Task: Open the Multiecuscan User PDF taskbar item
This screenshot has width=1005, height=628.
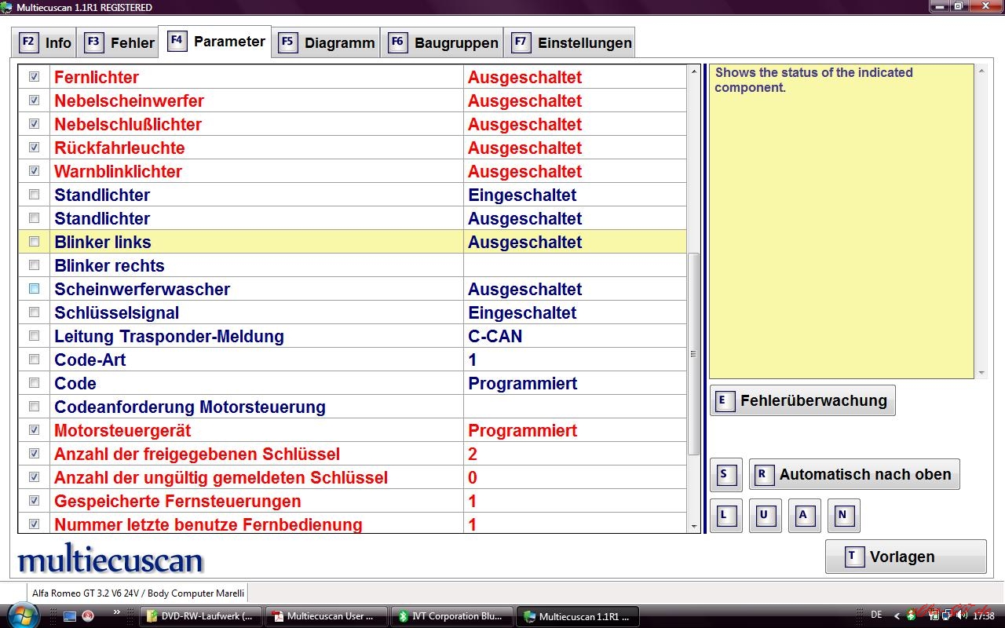Action: coord(326,616)
